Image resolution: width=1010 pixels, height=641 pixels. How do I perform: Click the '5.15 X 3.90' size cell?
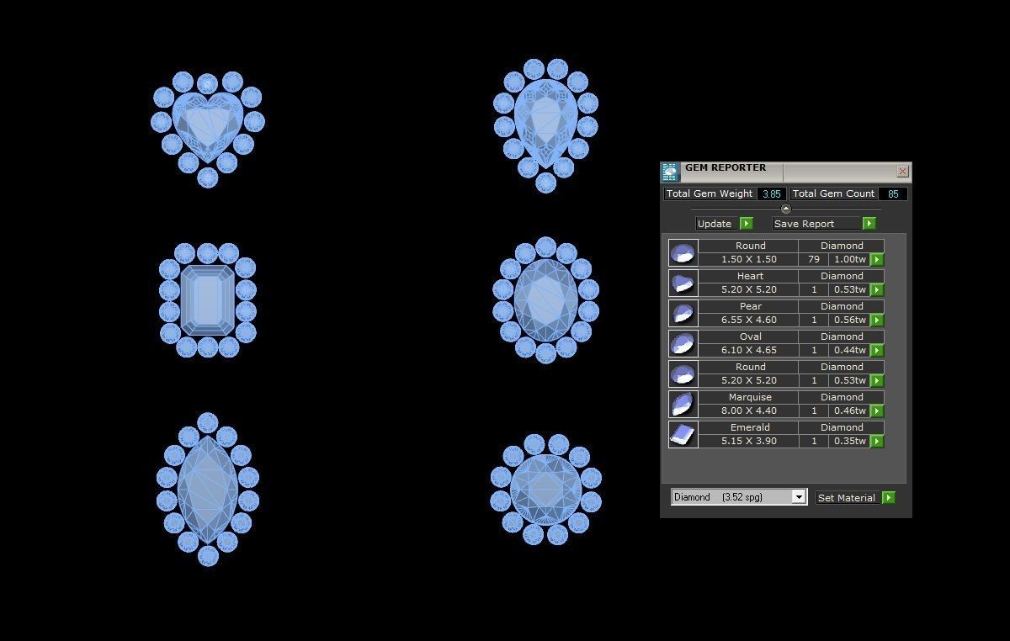tap(748, 442)
